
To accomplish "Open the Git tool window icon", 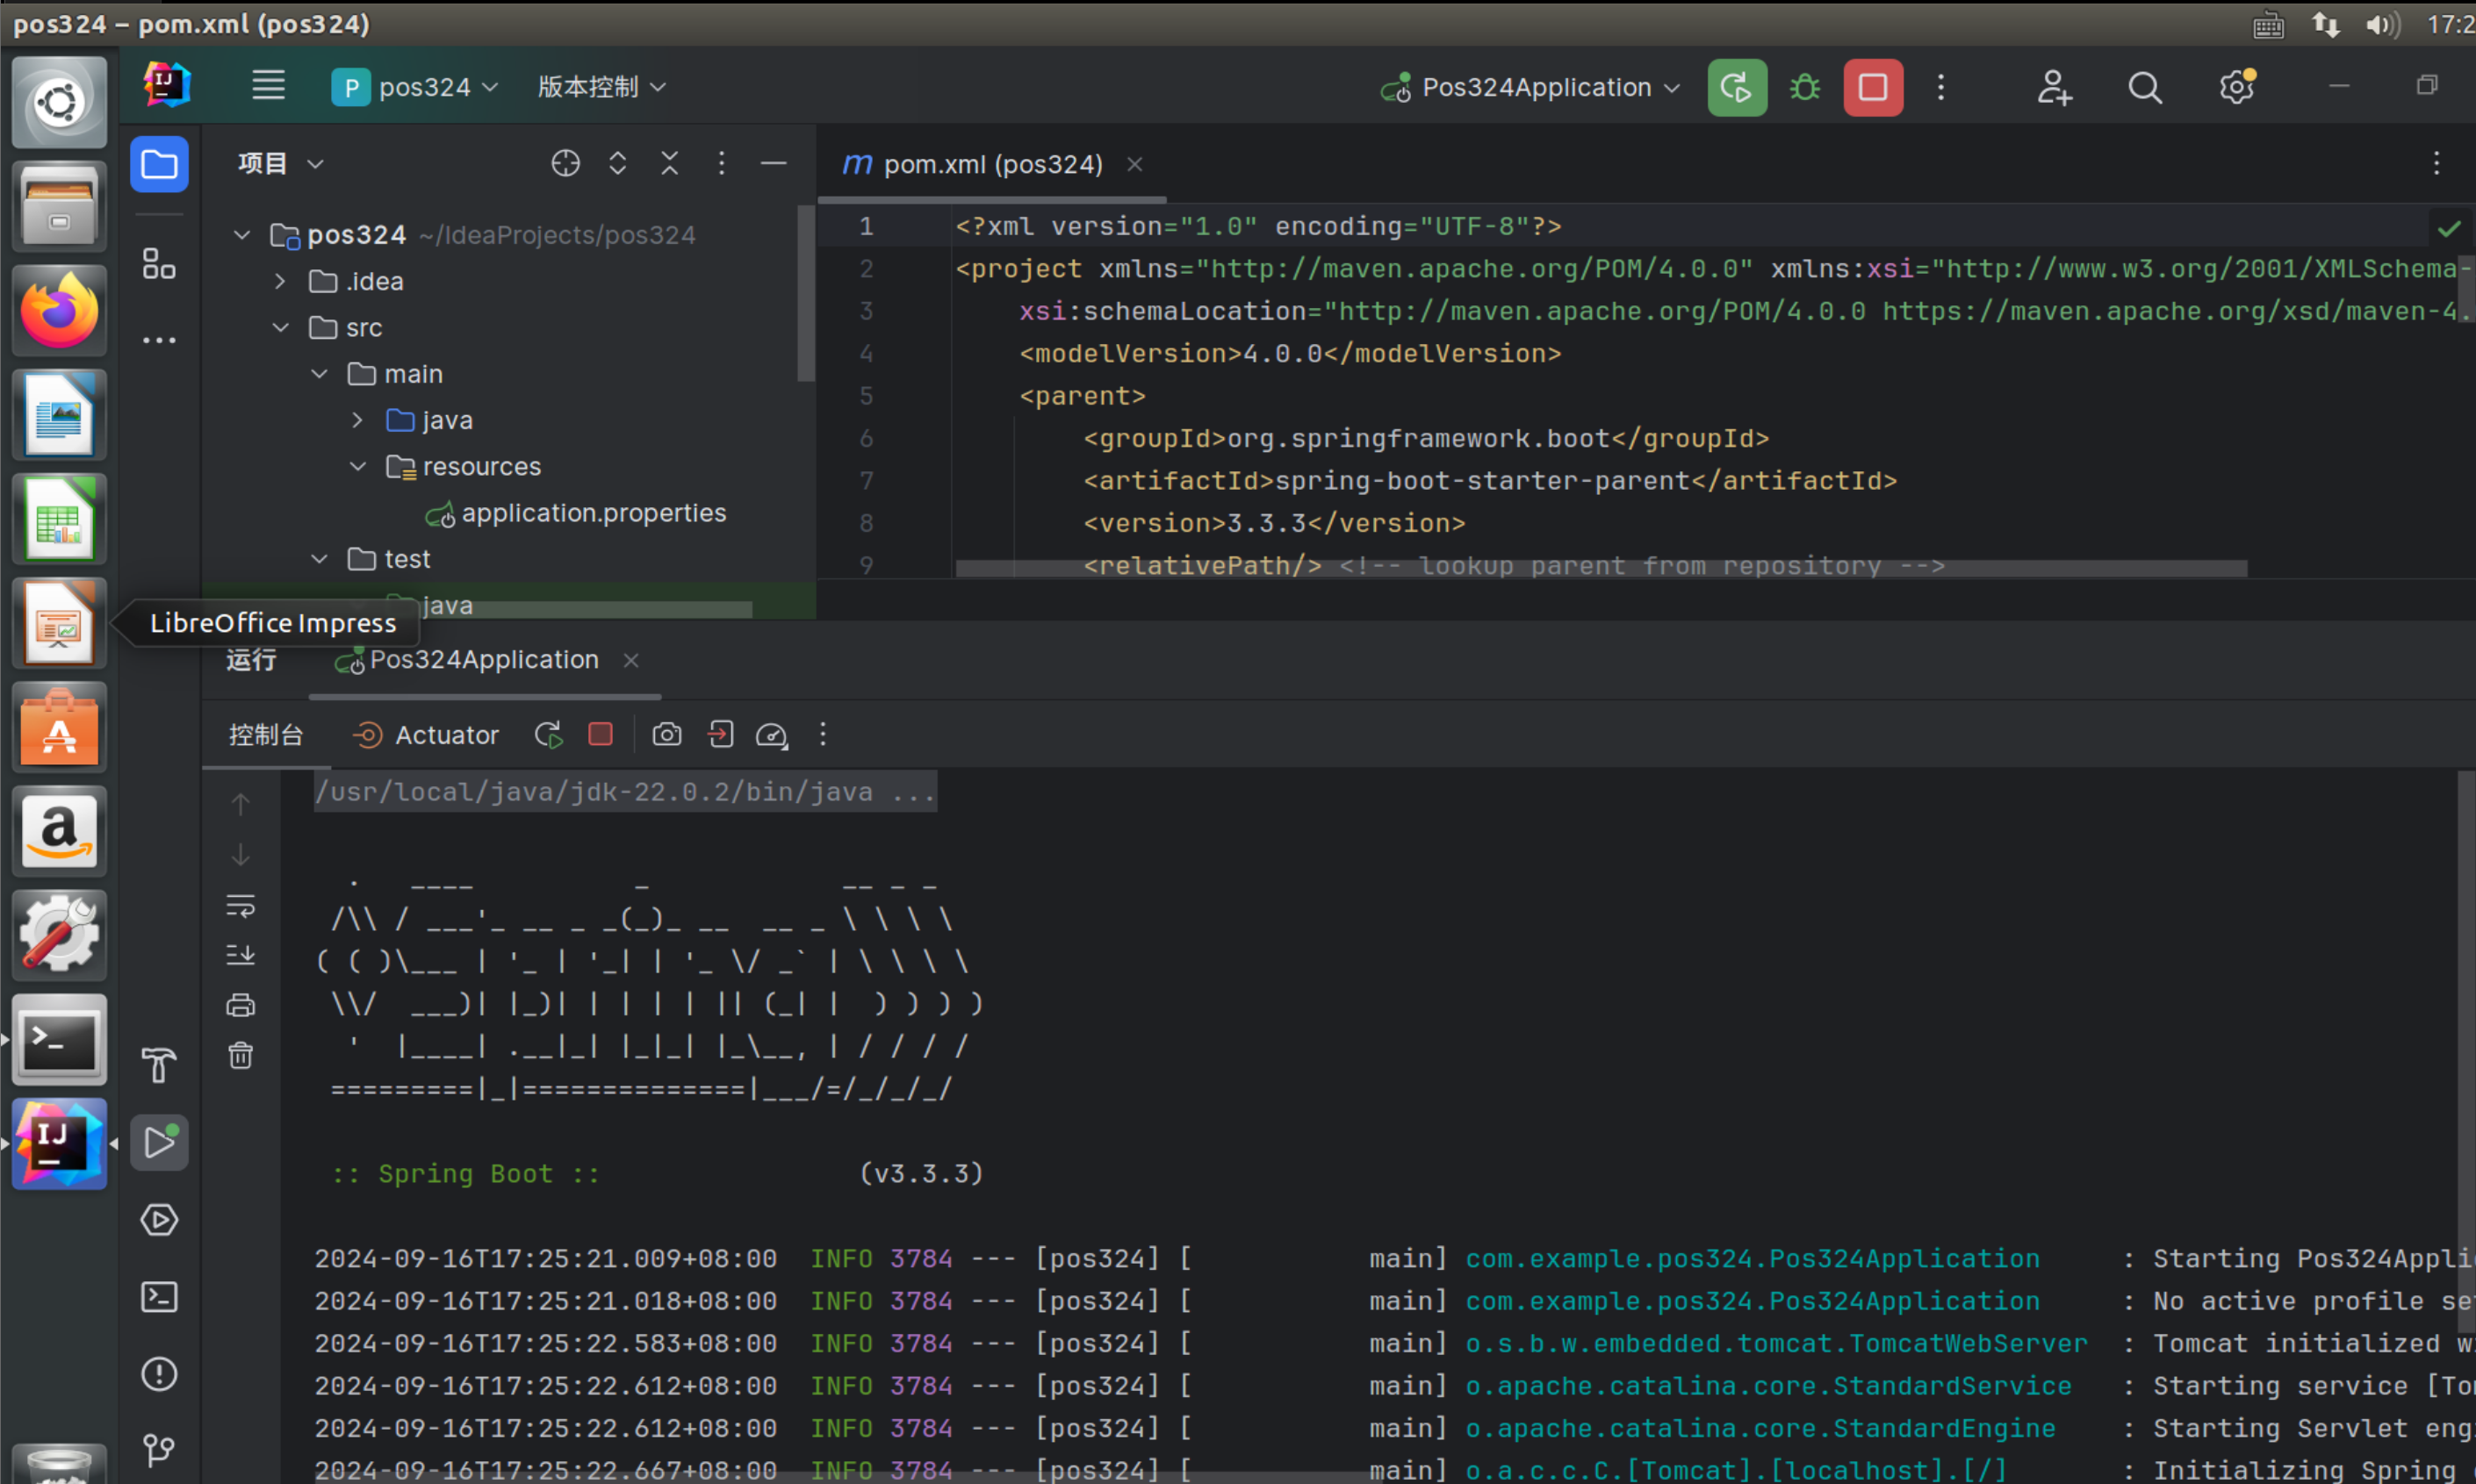I will click(x=159, y=1450).
